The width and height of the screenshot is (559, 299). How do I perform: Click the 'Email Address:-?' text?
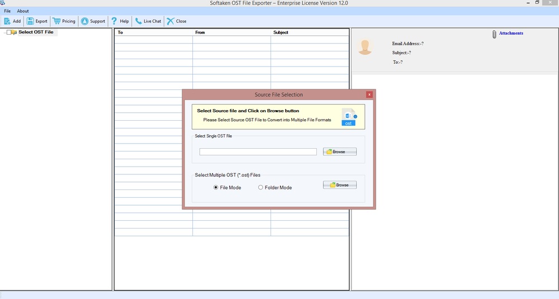408,44
